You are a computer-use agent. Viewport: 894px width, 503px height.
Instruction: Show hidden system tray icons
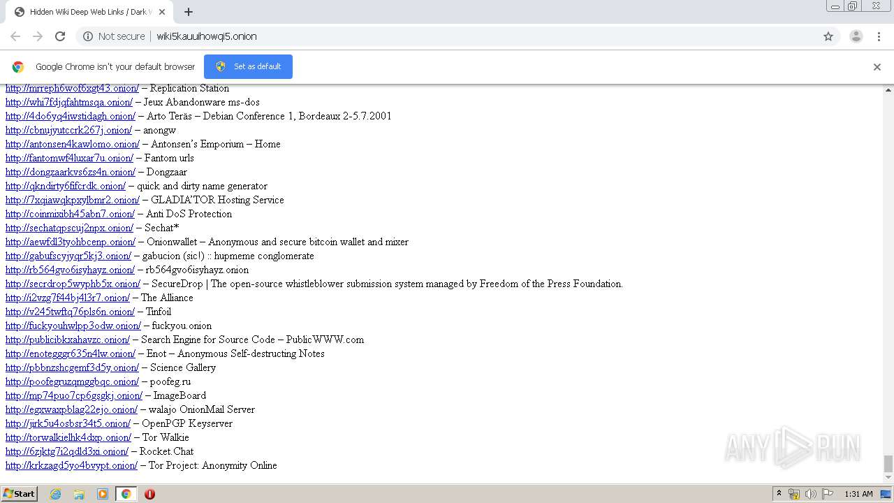click(x=779, y=494)
